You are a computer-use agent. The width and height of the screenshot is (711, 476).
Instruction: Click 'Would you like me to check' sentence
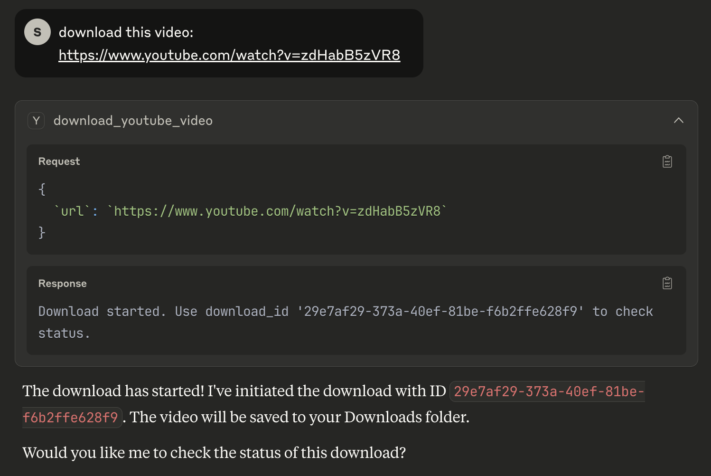click(x=214, y=453)
